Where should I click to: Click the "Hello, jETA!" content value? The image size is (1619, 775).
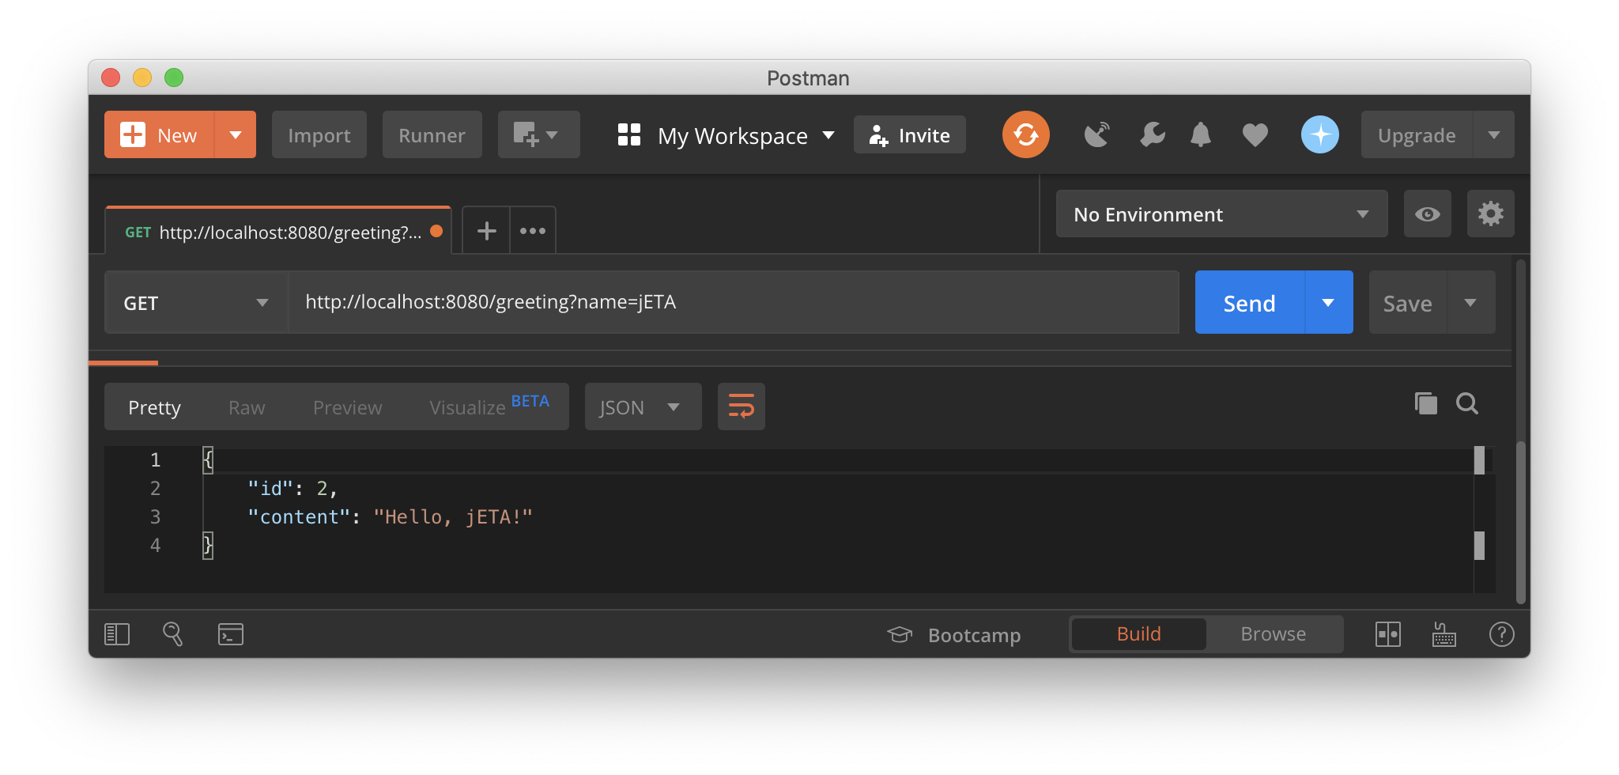pyautogui.click(x=452, y=517)
